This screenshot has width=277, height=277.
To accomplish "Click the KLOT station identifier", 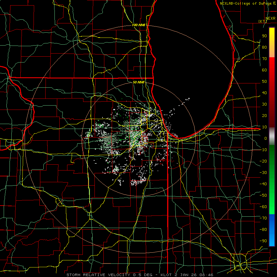I will 166,275.
